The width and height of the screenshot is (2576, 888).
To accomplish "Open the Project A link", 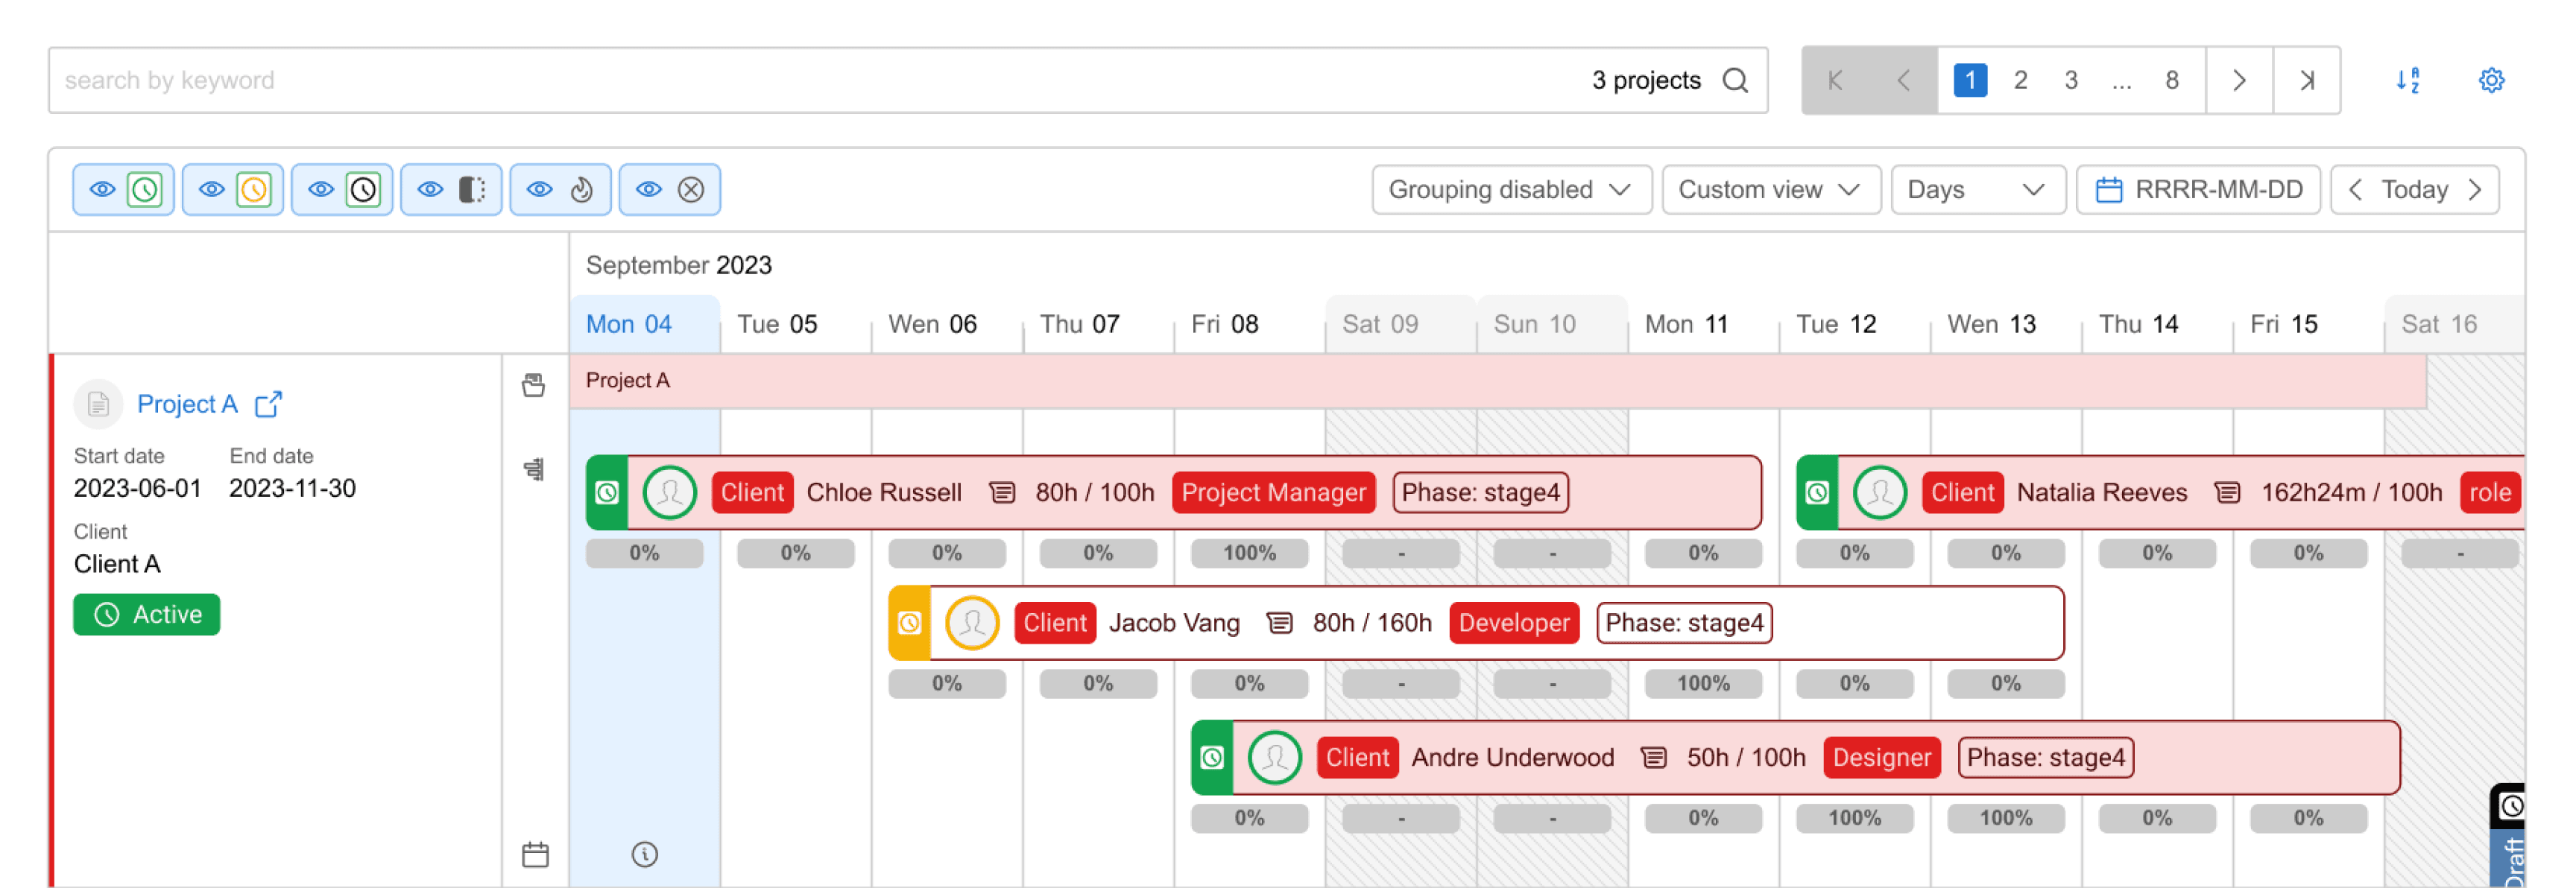I will click(x=187, y=404).
